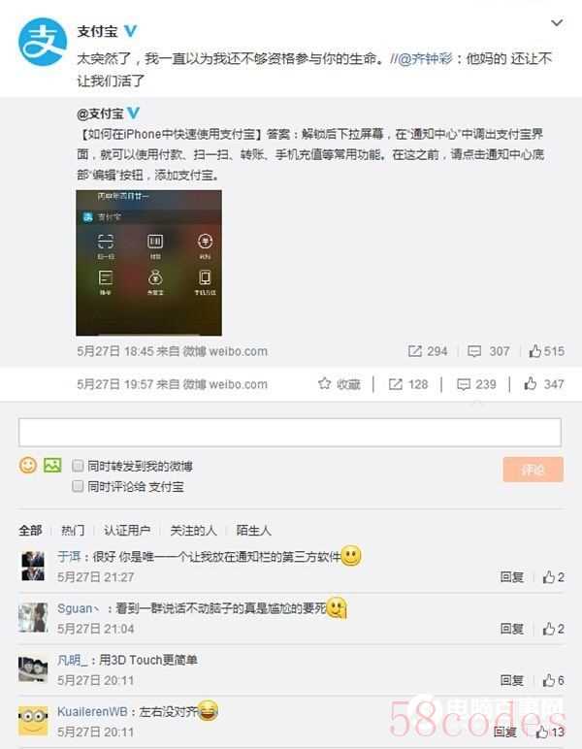Click inside the comment input box
Image resolution: width=582 pixels, height=749 pixels.
[290, 433]
